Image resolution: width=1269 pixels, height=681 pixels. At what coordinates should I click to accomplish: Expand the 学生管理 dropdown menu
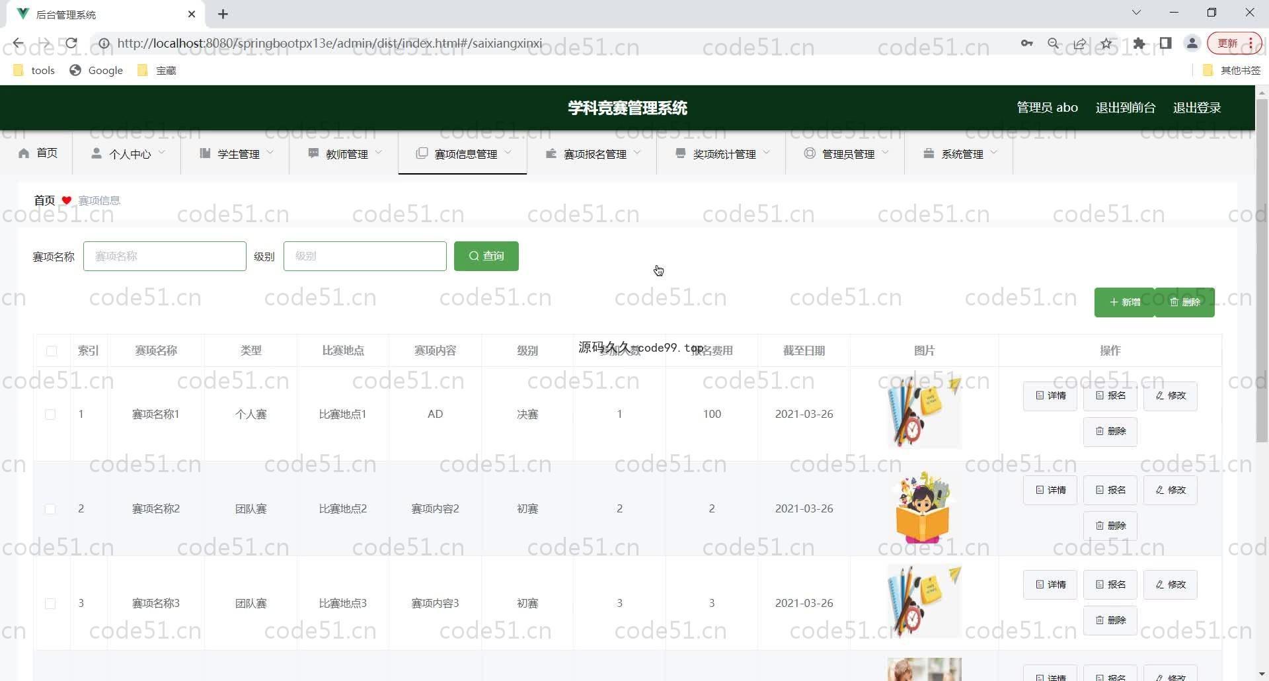(236, 153)
